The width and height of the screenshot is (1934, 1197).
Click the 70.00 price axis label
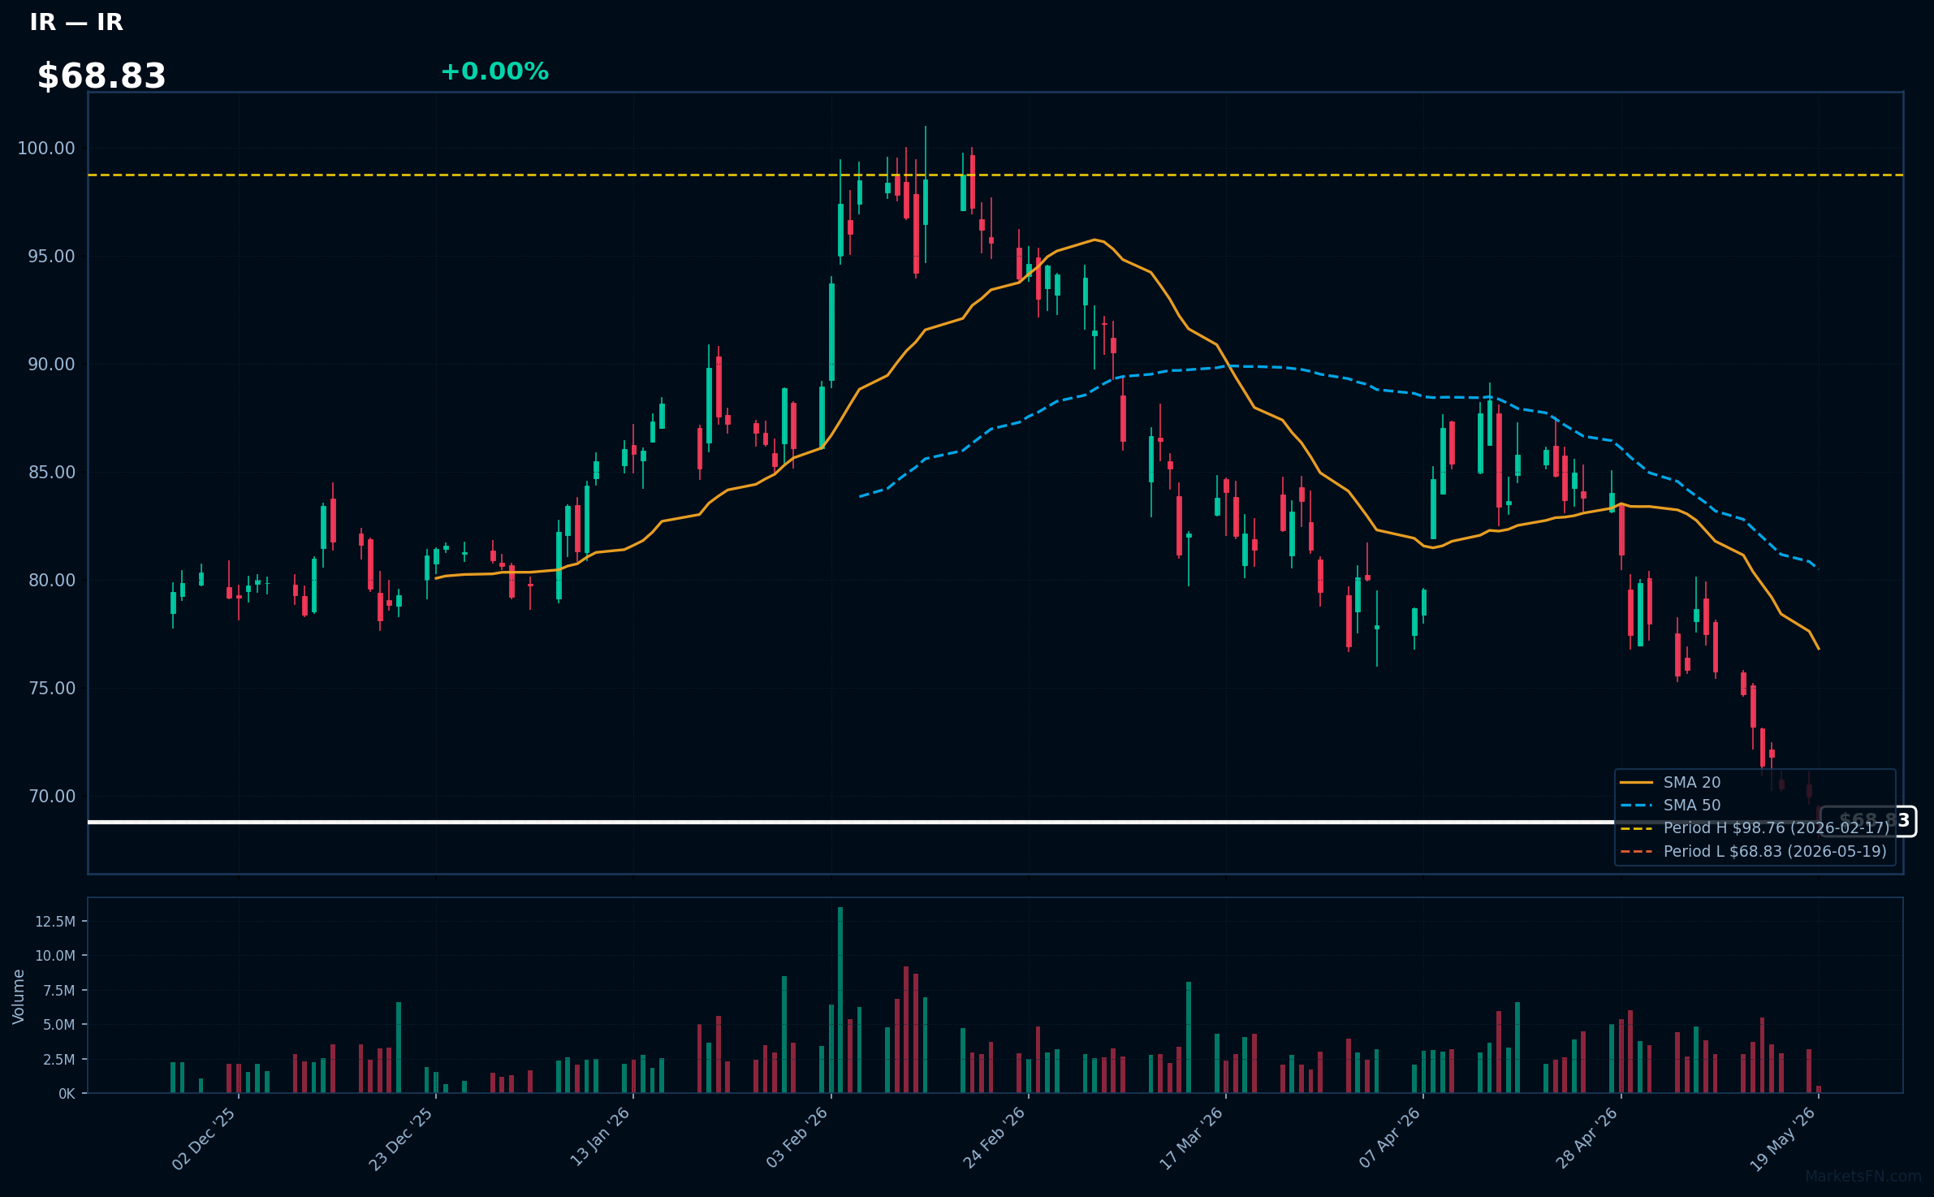pyautogui.click(x=51, y=796)
